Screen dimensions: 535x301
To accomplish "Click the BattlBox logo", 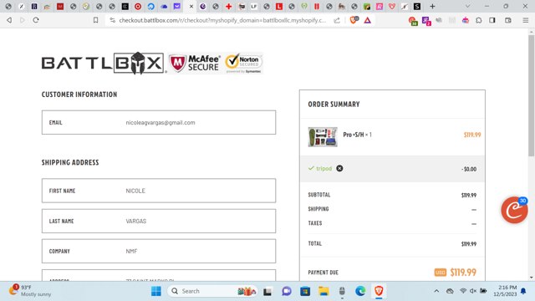I will 103,64.
